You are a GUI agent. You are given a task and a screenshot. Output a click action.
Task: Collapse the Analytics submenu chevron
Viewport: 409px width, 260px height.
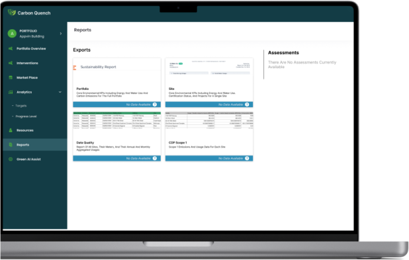(60, 92)
